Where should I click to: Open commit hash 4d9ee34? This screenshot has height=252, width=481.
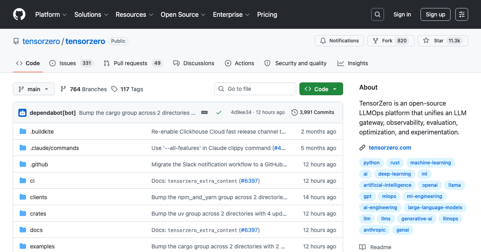241,112
